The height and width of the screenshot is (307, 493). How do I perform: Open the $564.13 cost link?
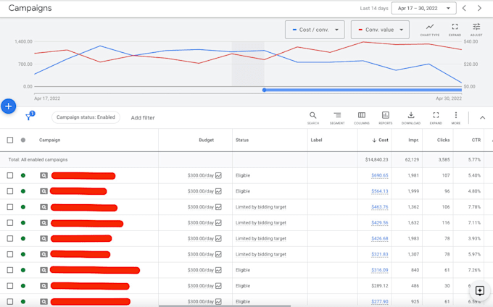379,191
